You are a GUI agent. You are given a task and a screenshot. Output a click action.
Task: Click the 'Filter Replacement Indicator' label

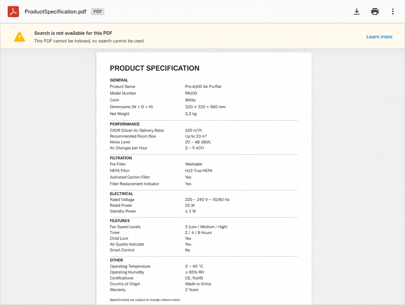(x=134, y=184)
